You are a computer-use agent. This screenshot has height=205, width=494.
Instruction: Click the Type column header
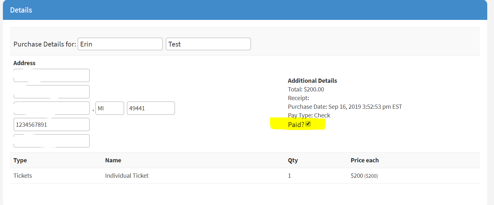click(20, 160)
